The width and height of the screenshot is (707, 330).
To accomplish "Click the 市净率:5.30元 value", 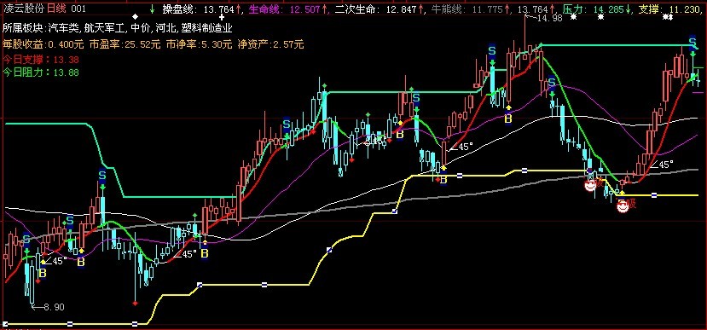I will click(x=200, y=44).
